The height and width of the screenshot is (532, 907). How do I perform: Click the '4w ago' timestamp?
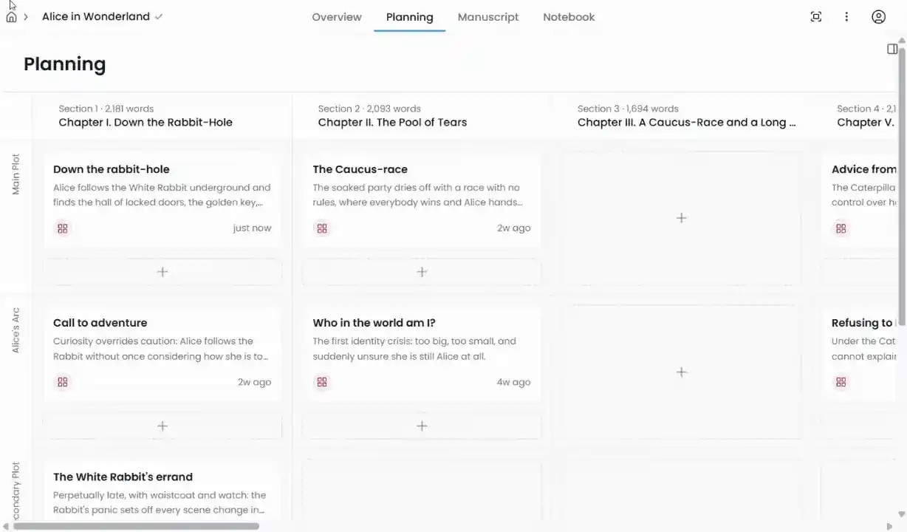[x=513, y=382]
